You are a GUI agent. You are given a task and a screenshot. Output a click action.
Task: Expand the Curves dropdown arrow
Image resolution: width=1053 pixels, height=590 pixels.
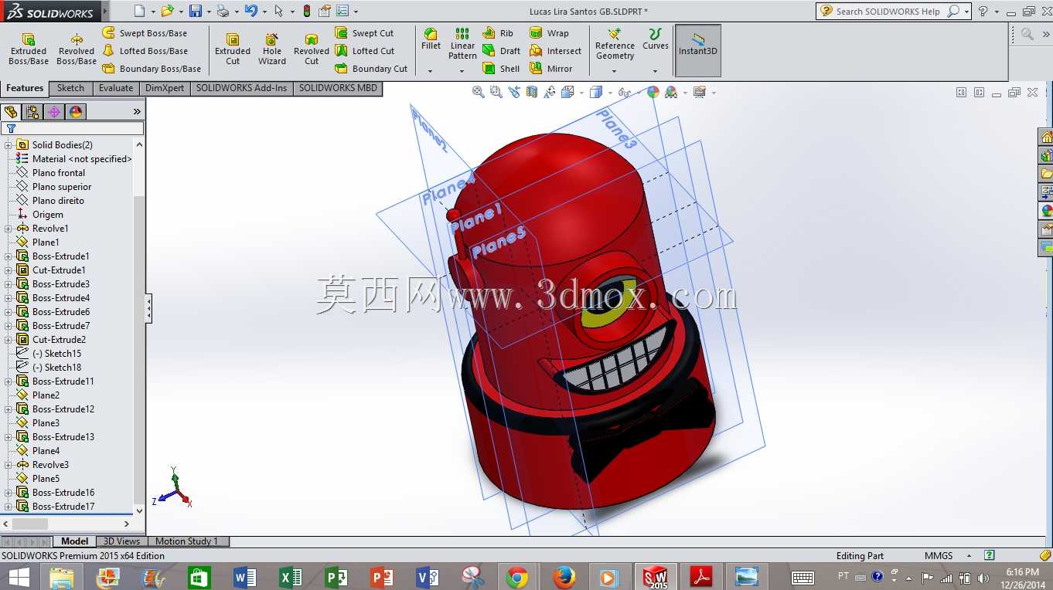pyautogui.click(x=655, y=71)
